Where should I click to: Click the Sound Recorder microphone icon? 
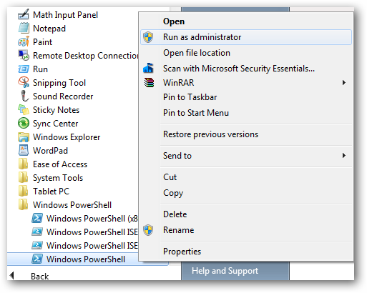[24, 96]
